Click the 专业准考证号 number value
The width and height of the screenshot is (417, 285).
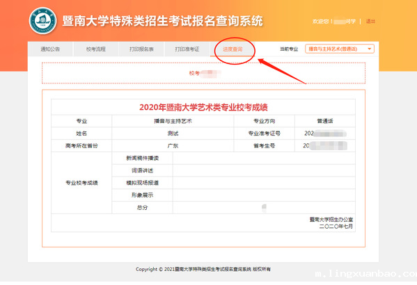click(325, 133)
